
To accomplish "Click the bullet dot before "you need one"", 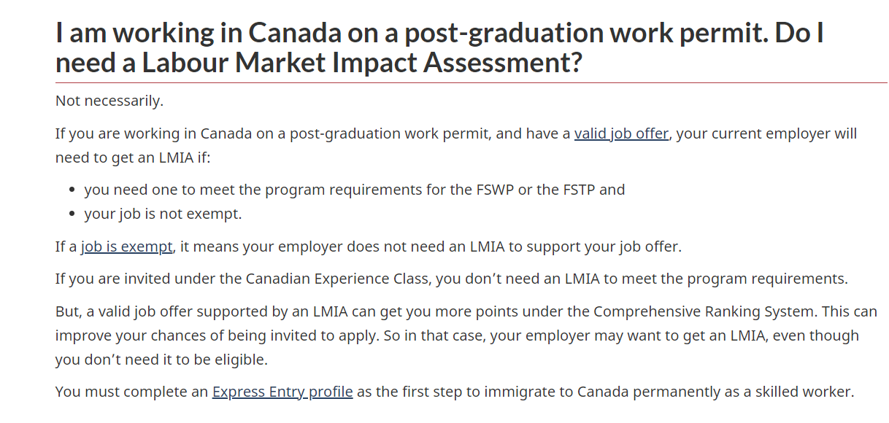I will [x=72, y=190].
